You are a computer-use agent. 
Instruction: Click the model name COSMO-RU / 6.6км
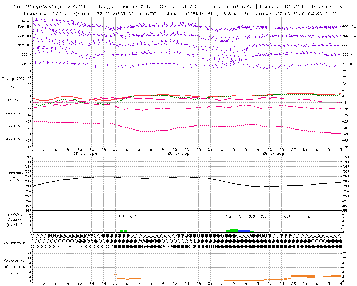tap(211, 14)
